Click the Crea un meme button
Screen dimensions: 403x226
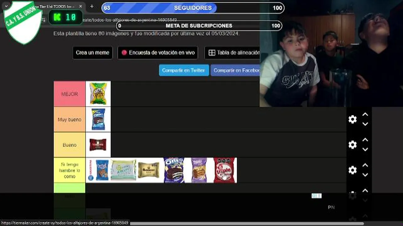coord(92,53)
